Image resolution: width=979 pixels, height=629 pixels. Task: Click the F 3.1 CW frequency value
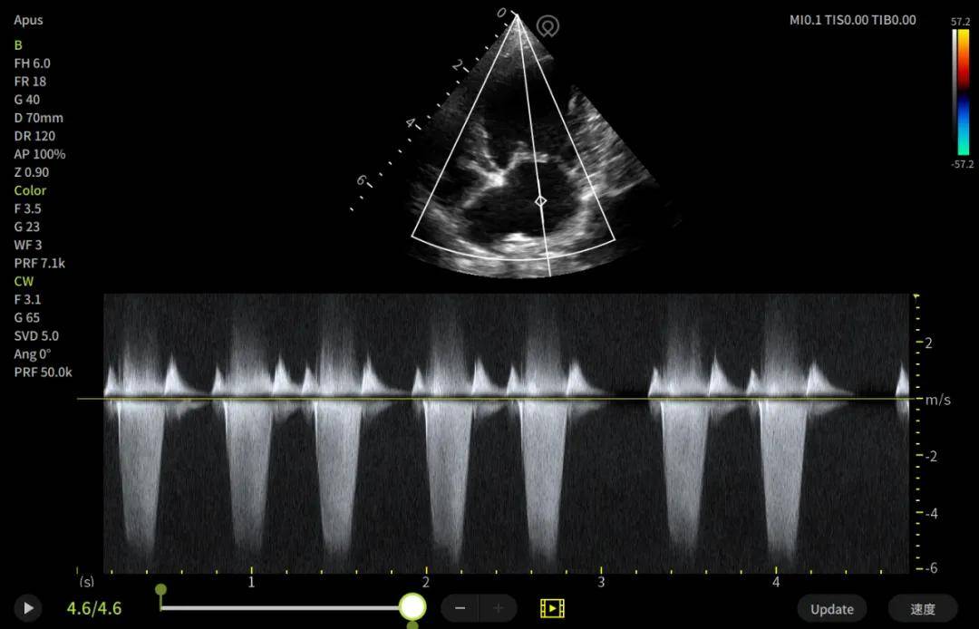(x=27, y=299)
